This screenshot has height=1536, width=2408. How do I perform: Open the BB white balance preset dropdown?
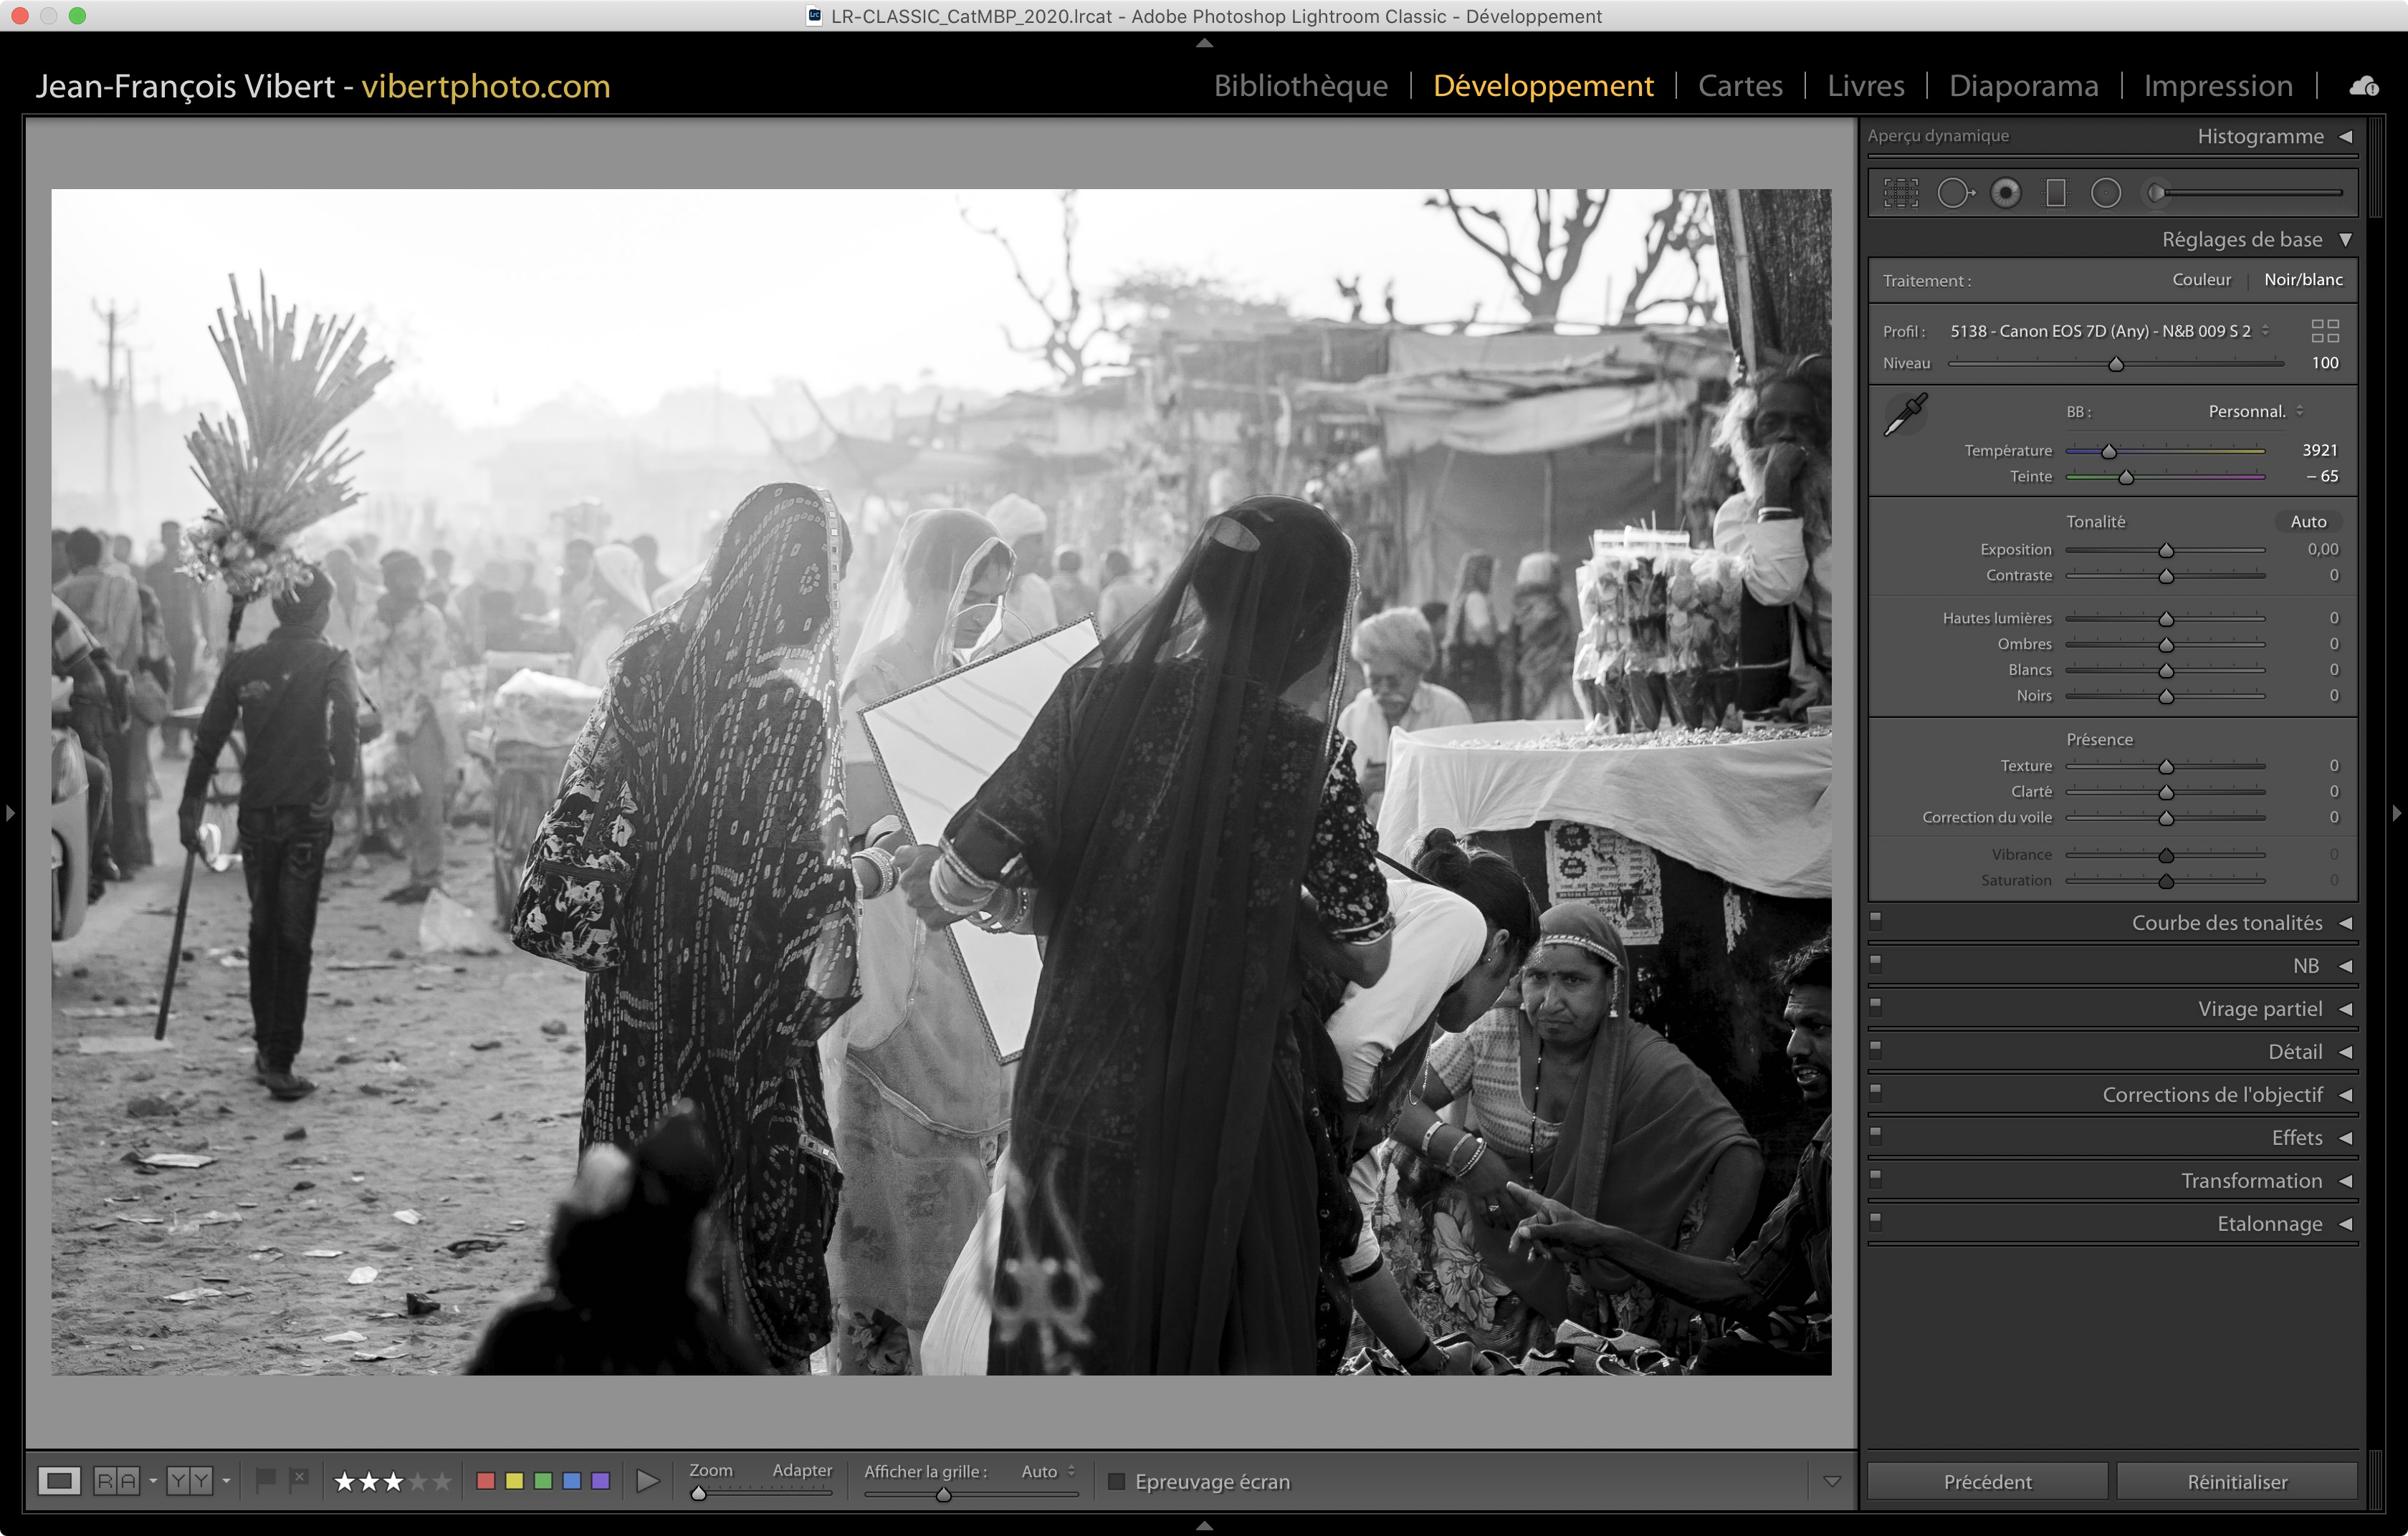point(2254,412)
